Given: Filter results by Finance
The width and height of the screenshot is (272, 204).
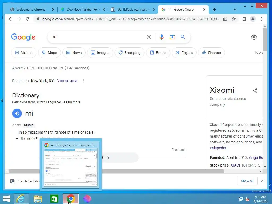Looking at the screenshot, I should (212, 53).
